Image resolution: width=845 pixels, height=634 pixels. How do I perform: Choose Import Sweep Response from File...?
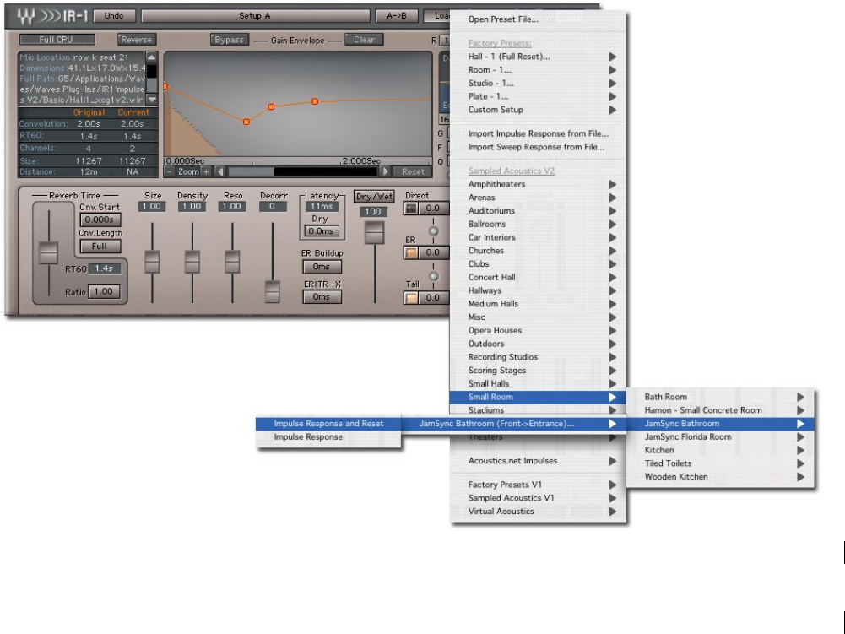pyautogui.click(x=539, y=147)
